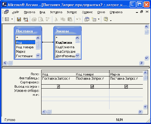Click the Help question mark icon

[x=106, y=19]
